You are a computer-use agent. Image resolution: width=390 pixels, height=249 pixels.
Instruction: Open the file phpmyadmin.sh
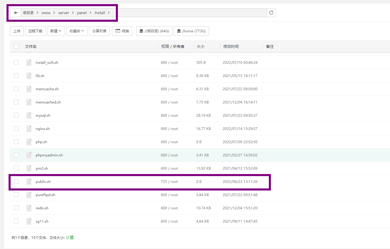49,155
